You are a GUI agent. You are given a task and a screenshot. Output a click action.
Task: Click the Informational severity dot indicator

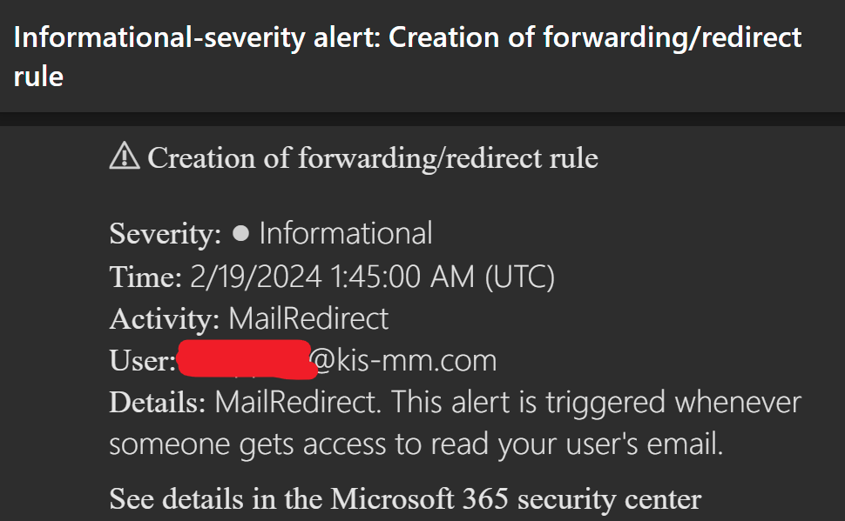[240, 234]
